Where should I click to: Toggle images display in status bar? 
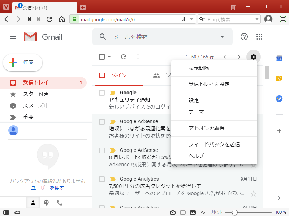point(193,212)
